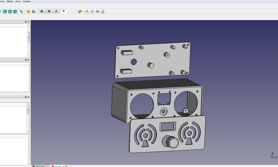Open the dropdown arrow beside yellow tag
278x167 pixels.
83,12
